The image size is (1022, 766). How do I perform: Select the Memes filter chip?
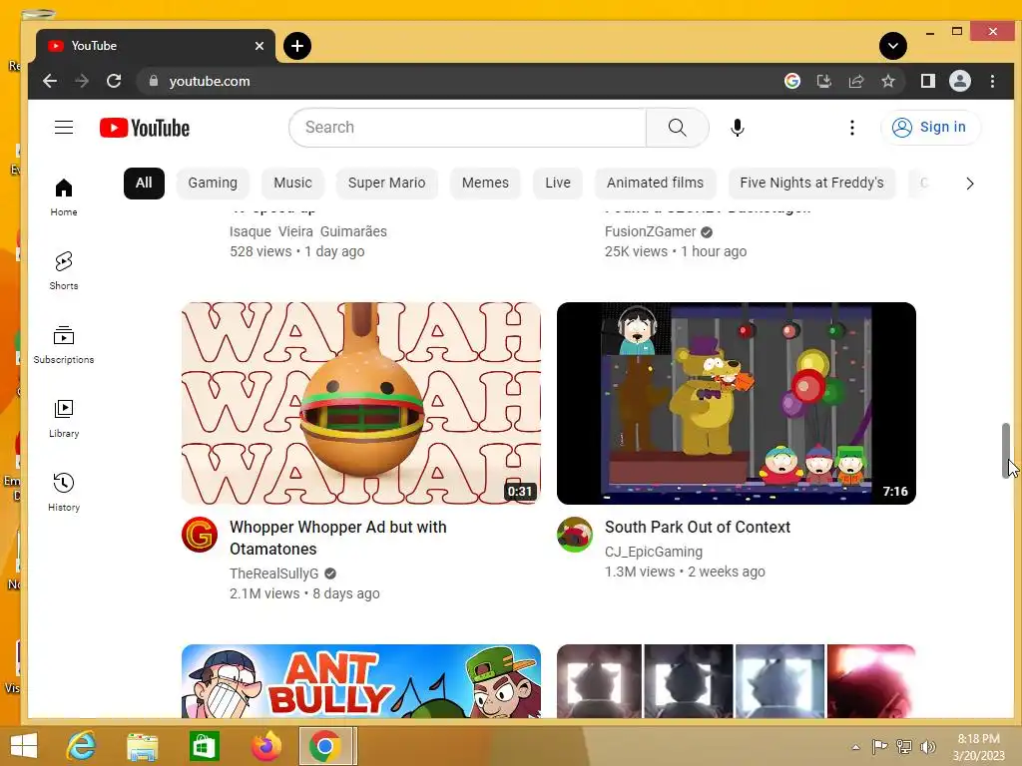coord(485,184)
